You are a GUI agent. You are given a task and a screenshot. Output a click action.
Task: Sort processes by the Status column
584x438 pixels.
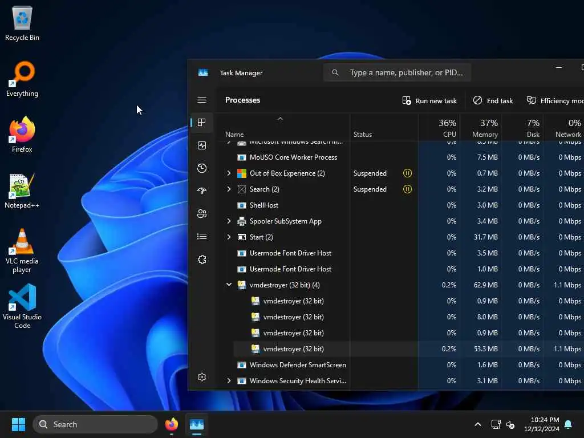click(x=384, y=127)
